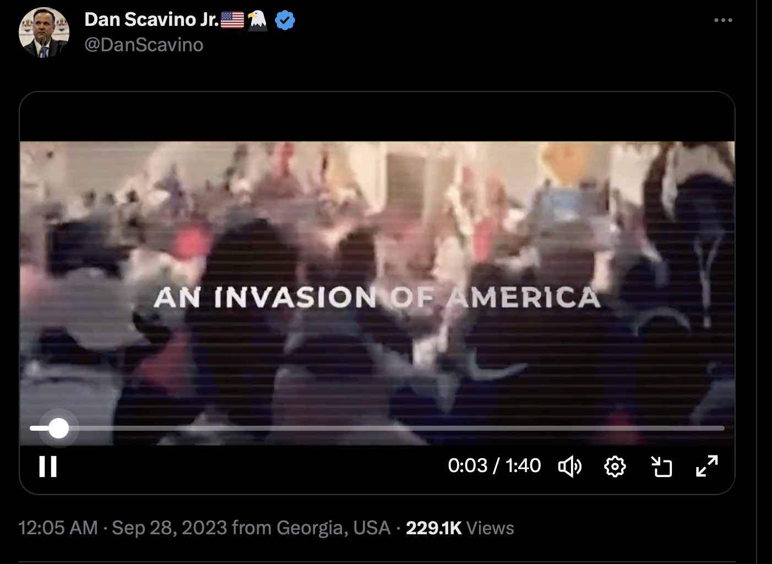Open the three-dot more options menu
The height and width of the screenshot is (564, 772).
(x=723, y=20)
